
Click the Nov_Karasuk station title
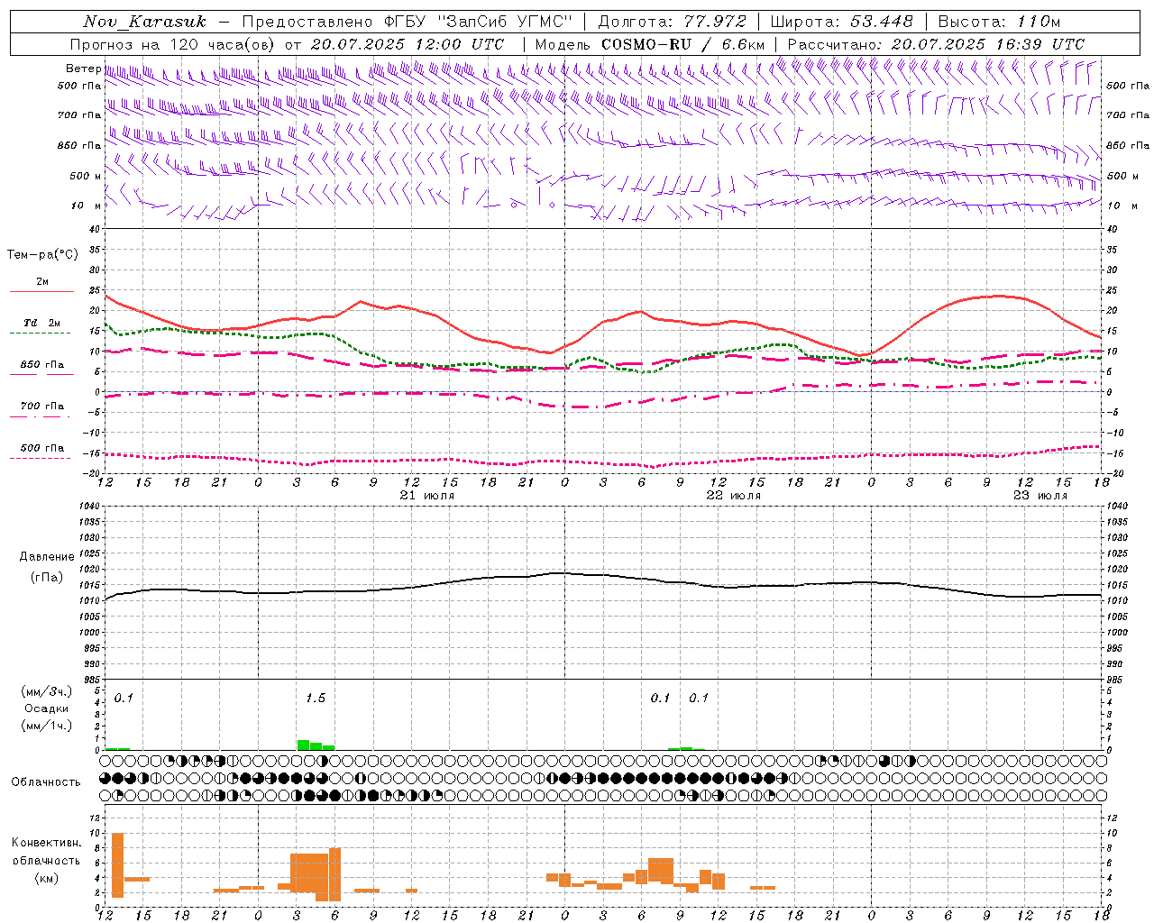pyautogui.click(x=144, y=22)
